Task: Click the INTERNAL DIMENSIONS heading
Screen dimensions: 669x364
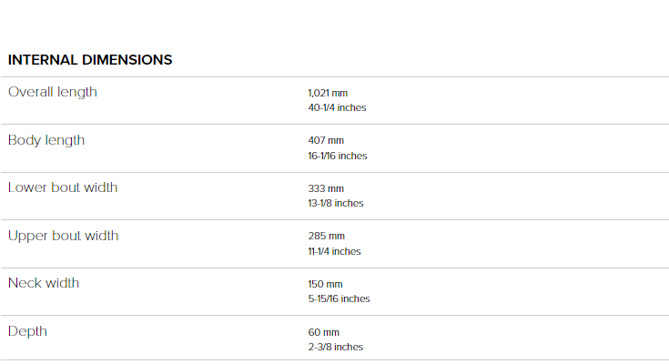Action: [x=90, y=60]
